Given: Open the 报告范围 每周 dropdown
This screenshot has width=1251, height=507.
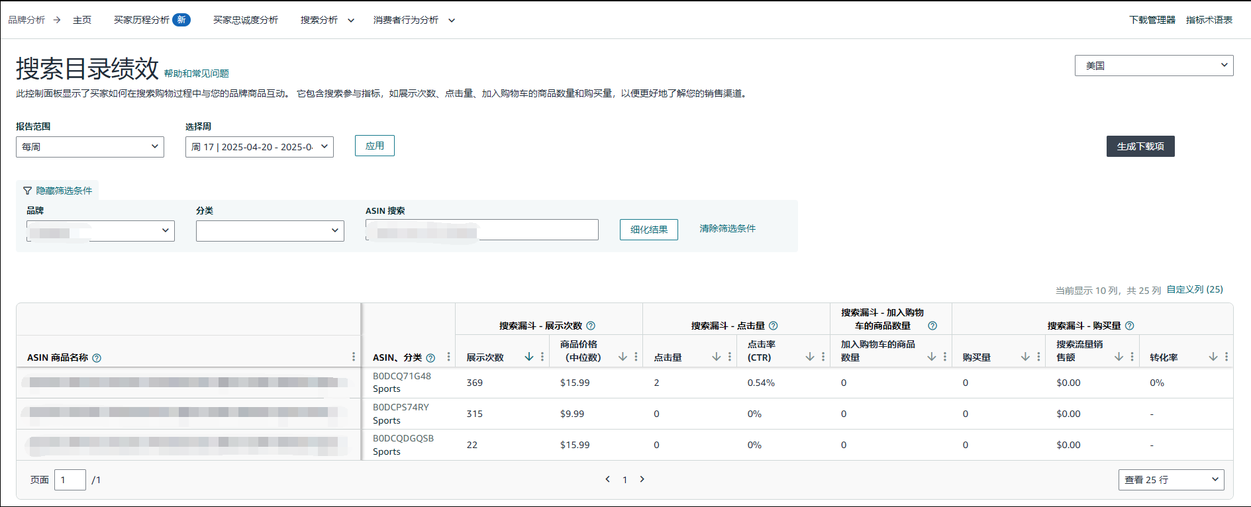Looking at the screenshot, I should 90,147.
